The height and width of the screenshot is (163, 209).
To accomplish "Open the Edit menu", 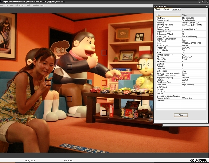I will [6, 5].
